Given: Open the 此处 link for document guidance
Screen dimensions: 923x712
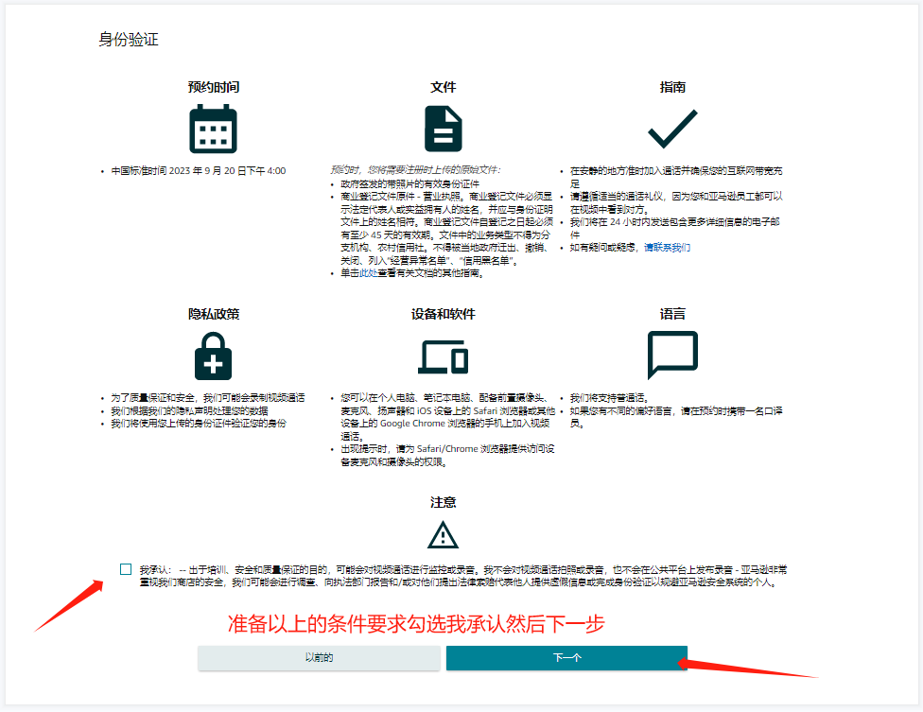Looking at the screenshot, I should [366, 273].
